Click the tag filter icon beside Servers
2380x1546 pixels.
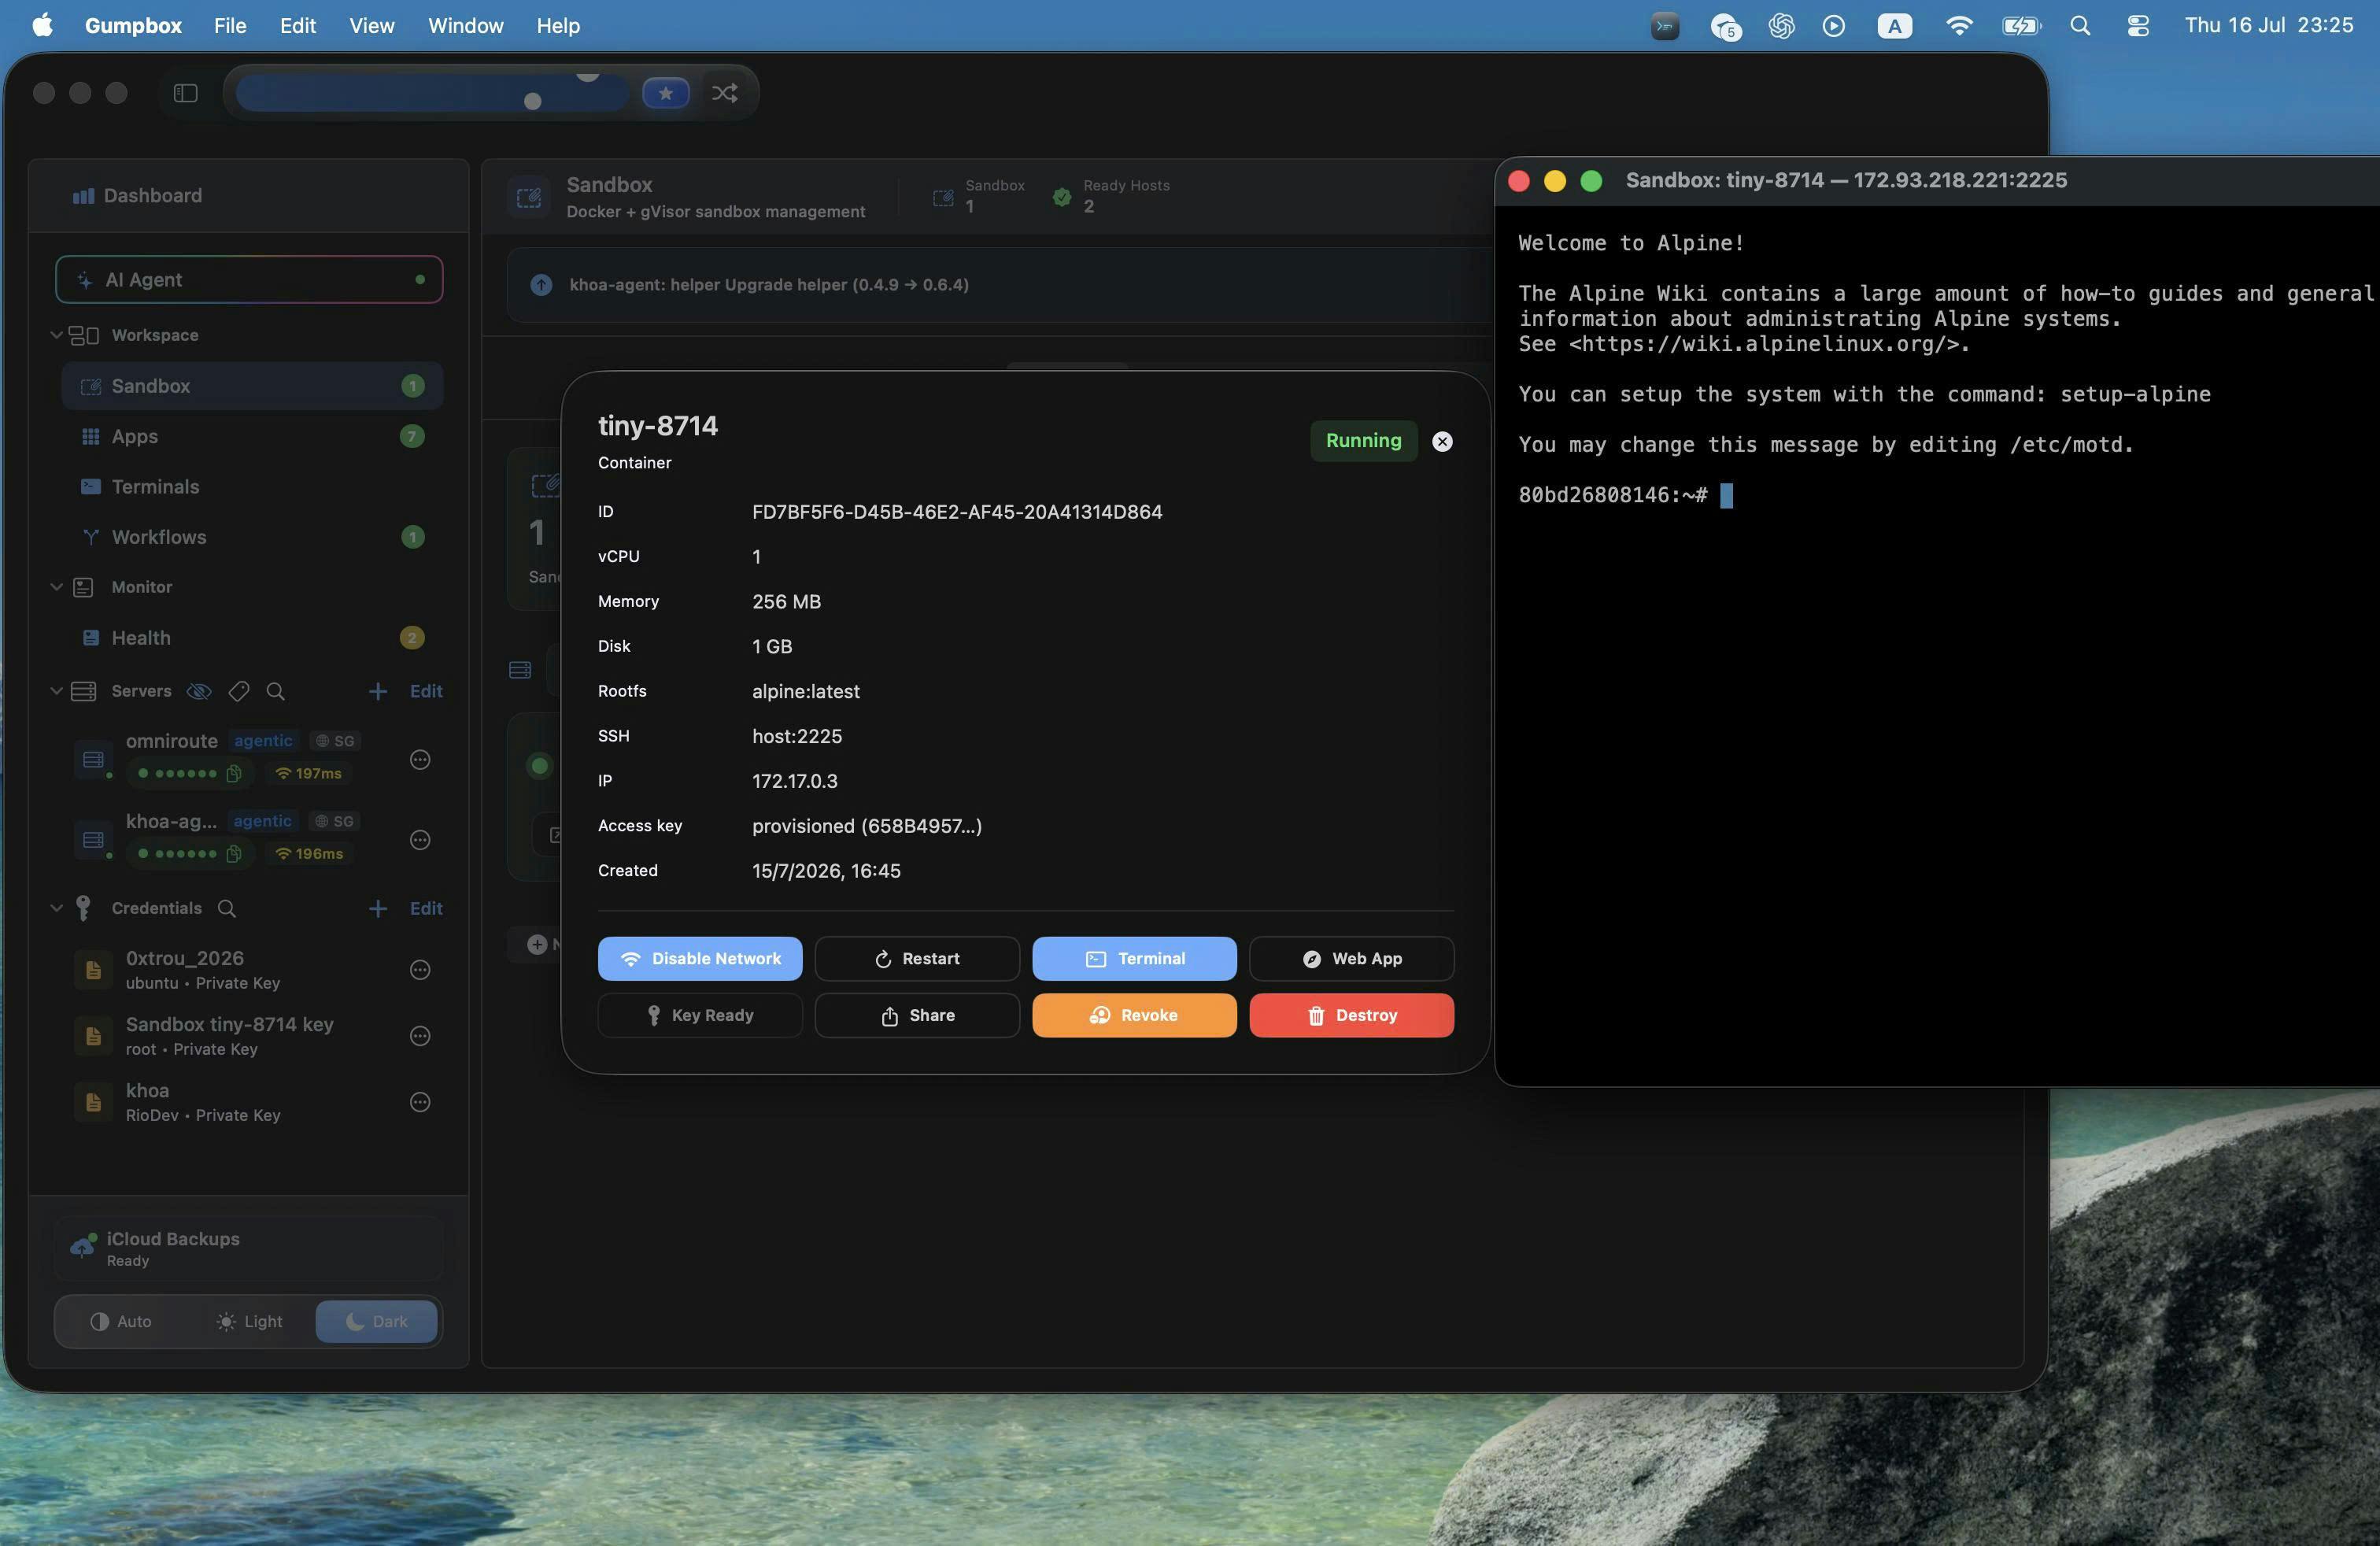point(238,691)
